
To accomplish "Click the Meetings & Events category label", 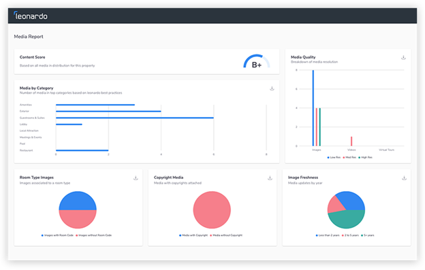I will (31, 137).
